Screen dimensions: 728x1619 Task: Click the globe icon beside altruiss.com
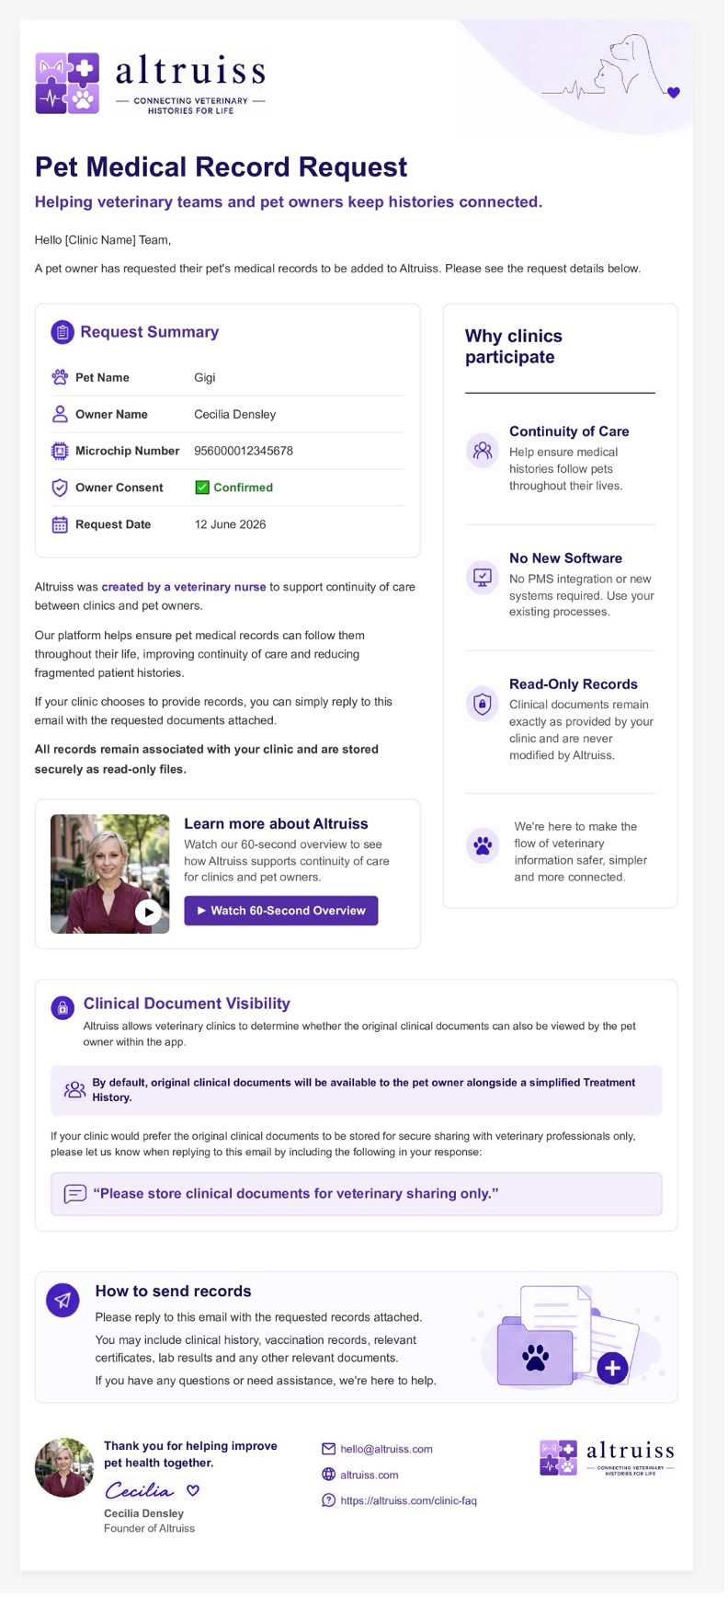coord(328,1475)
